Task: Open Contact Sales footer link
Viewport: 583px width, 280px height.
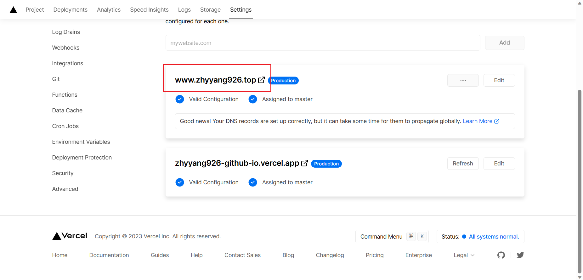Action: [x=243, y=255]
